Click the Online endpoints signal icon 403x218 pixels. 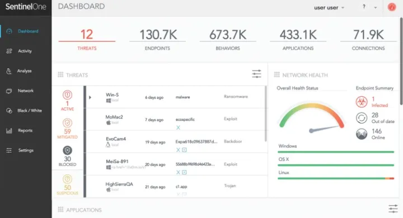pyautogui.click(x=362, y=134)
